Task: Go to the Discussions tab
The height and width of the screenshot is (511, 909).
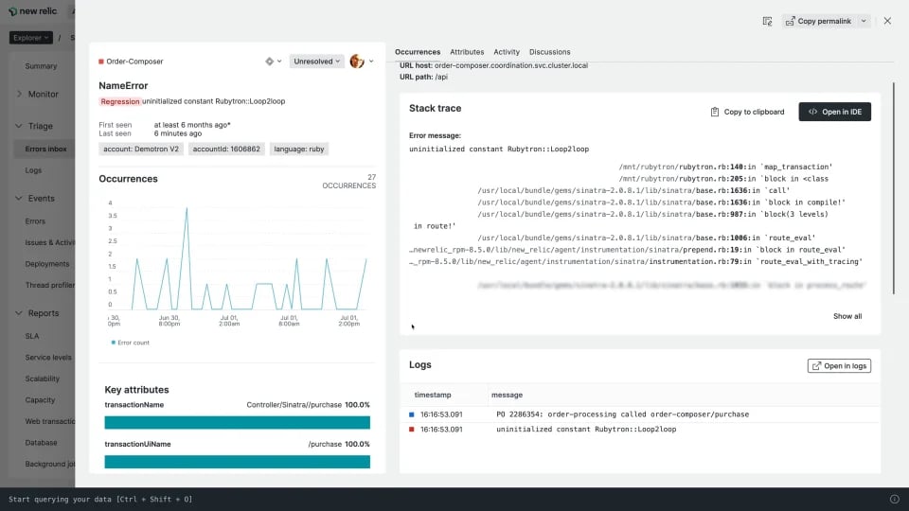Action: pos(549,52)
